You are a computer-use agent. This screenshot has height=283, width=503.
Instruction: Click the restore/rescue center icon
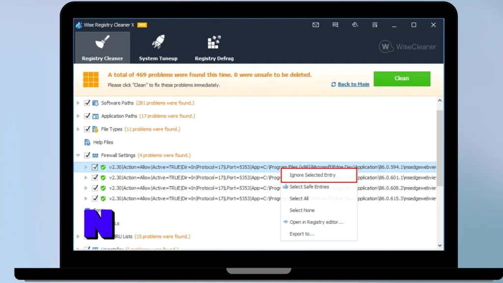click(355, 25)
